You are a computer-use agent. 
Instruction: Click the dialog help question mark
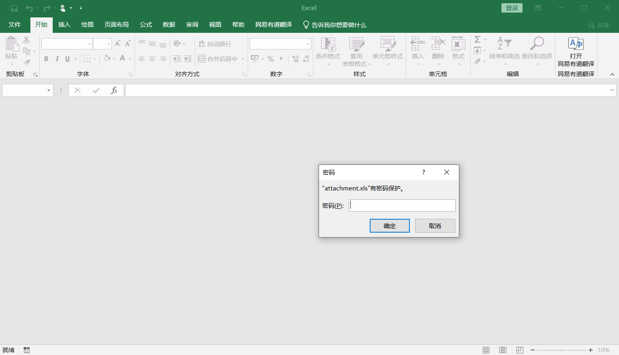tap(423, 172)
